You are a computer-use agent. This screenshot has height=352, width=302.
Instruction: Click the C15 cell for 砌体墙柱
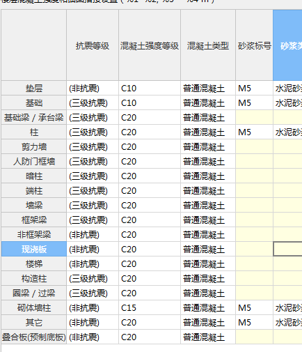coord(150,307)
